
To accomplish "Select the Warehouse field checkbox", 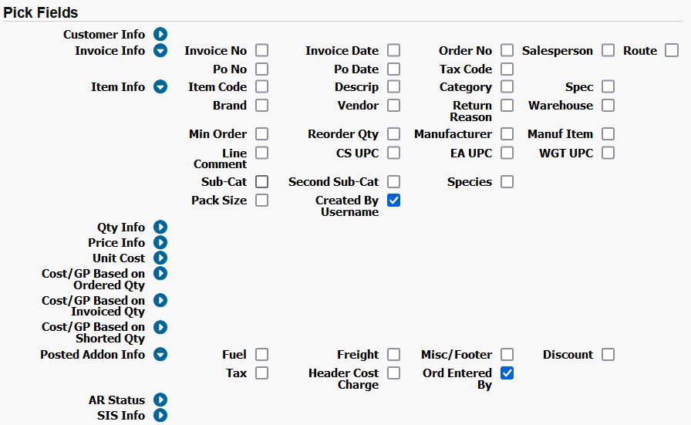I will 608,106.
